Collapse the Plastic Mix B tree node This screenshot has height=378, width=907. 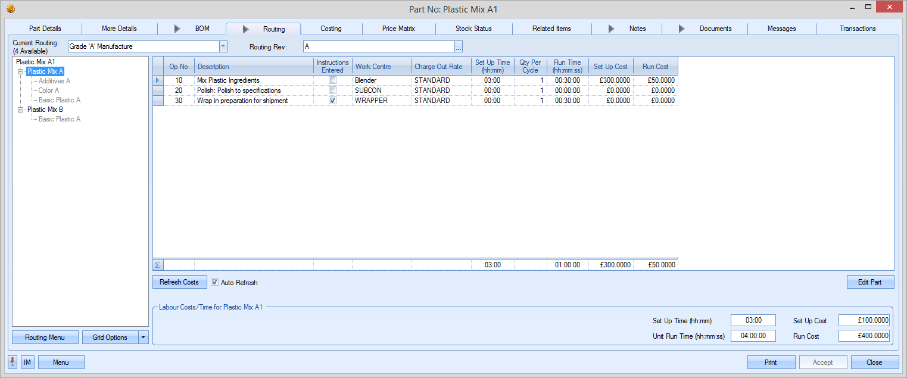[x=21, y=110]
